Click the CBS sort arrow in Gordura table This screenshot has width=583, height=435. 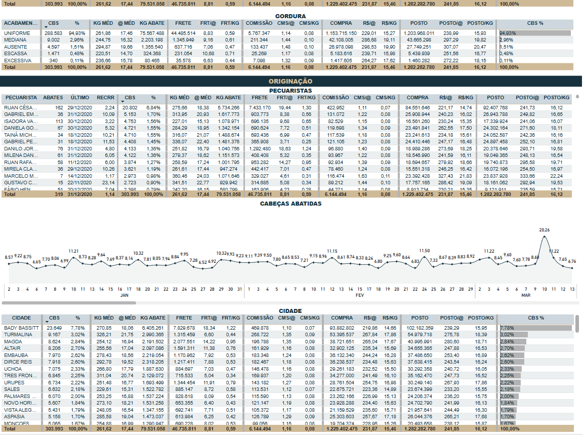pyautogui.click(x=47, y=27)
